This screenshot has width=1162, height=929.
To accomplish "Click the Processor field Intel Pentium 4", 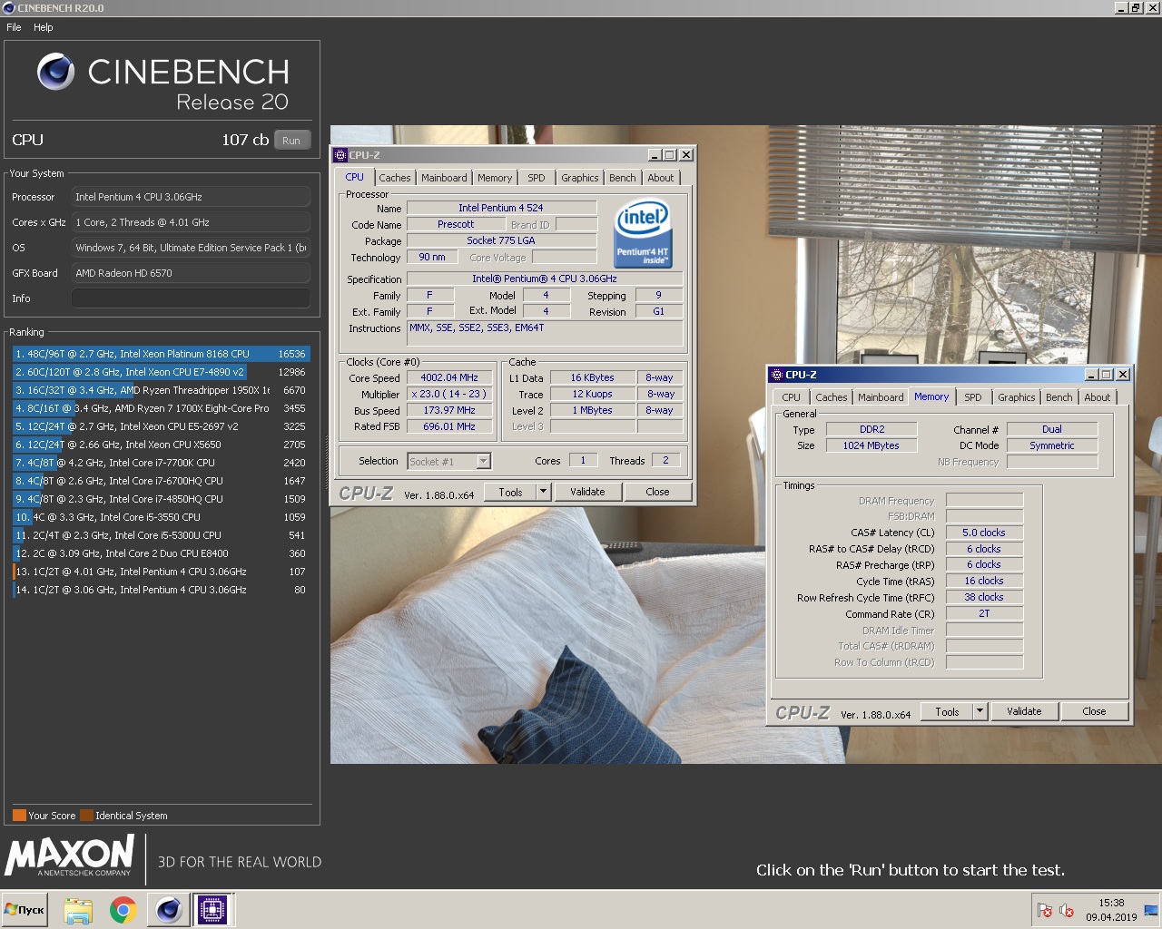I will coord(191,197).
